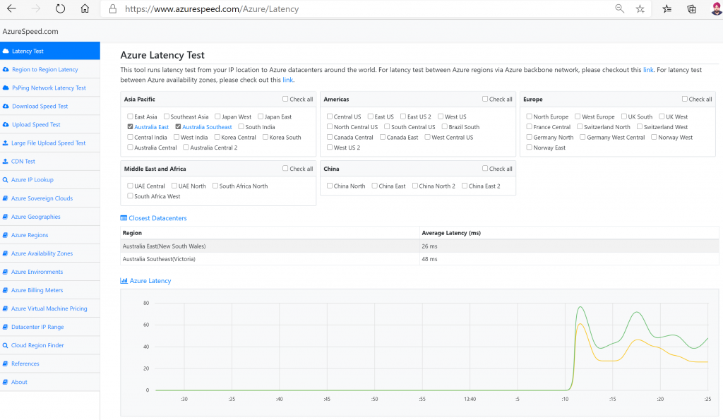Tick Check all for Europe regions
This screenshot has width=723, height=420.
coord(685,100)
